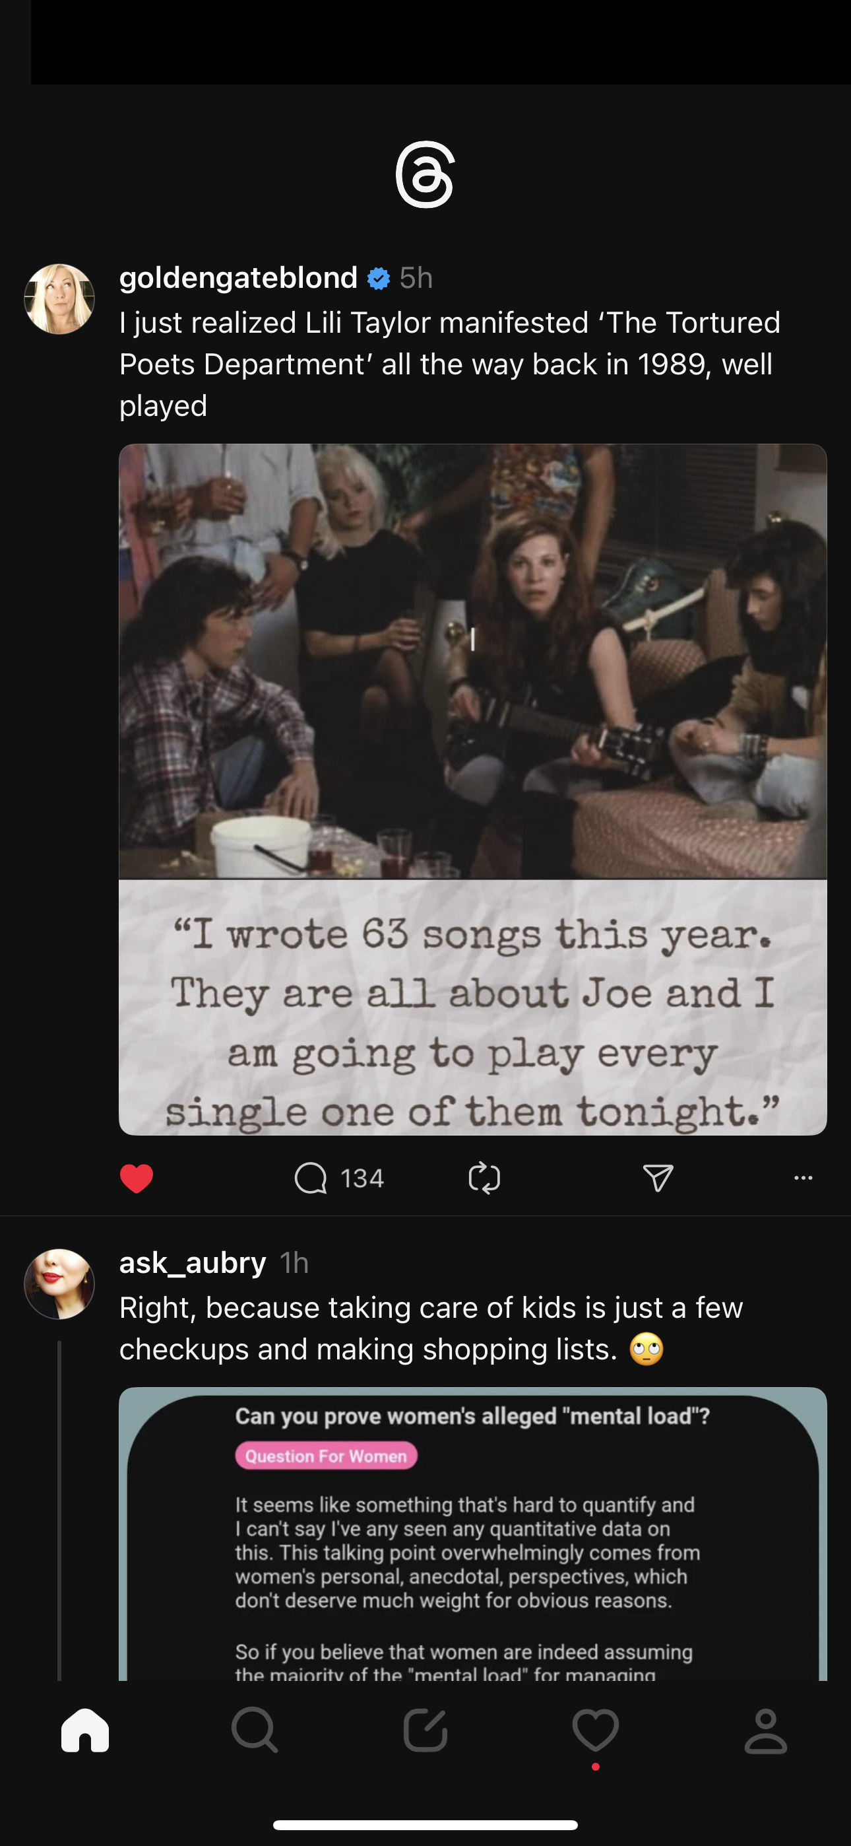This screenshot has height=1846, width=851.
Task: Go to the Home tab
Action: click(85, 1730)
